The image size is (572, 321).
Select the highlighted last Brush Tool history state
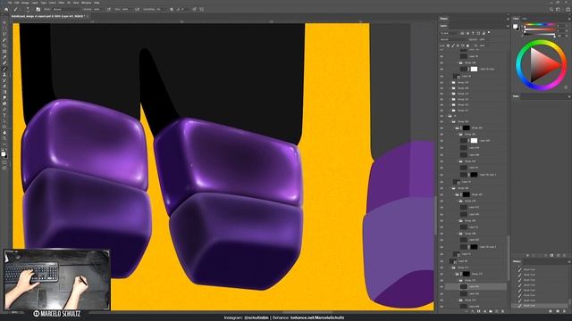tap(541, 306)
